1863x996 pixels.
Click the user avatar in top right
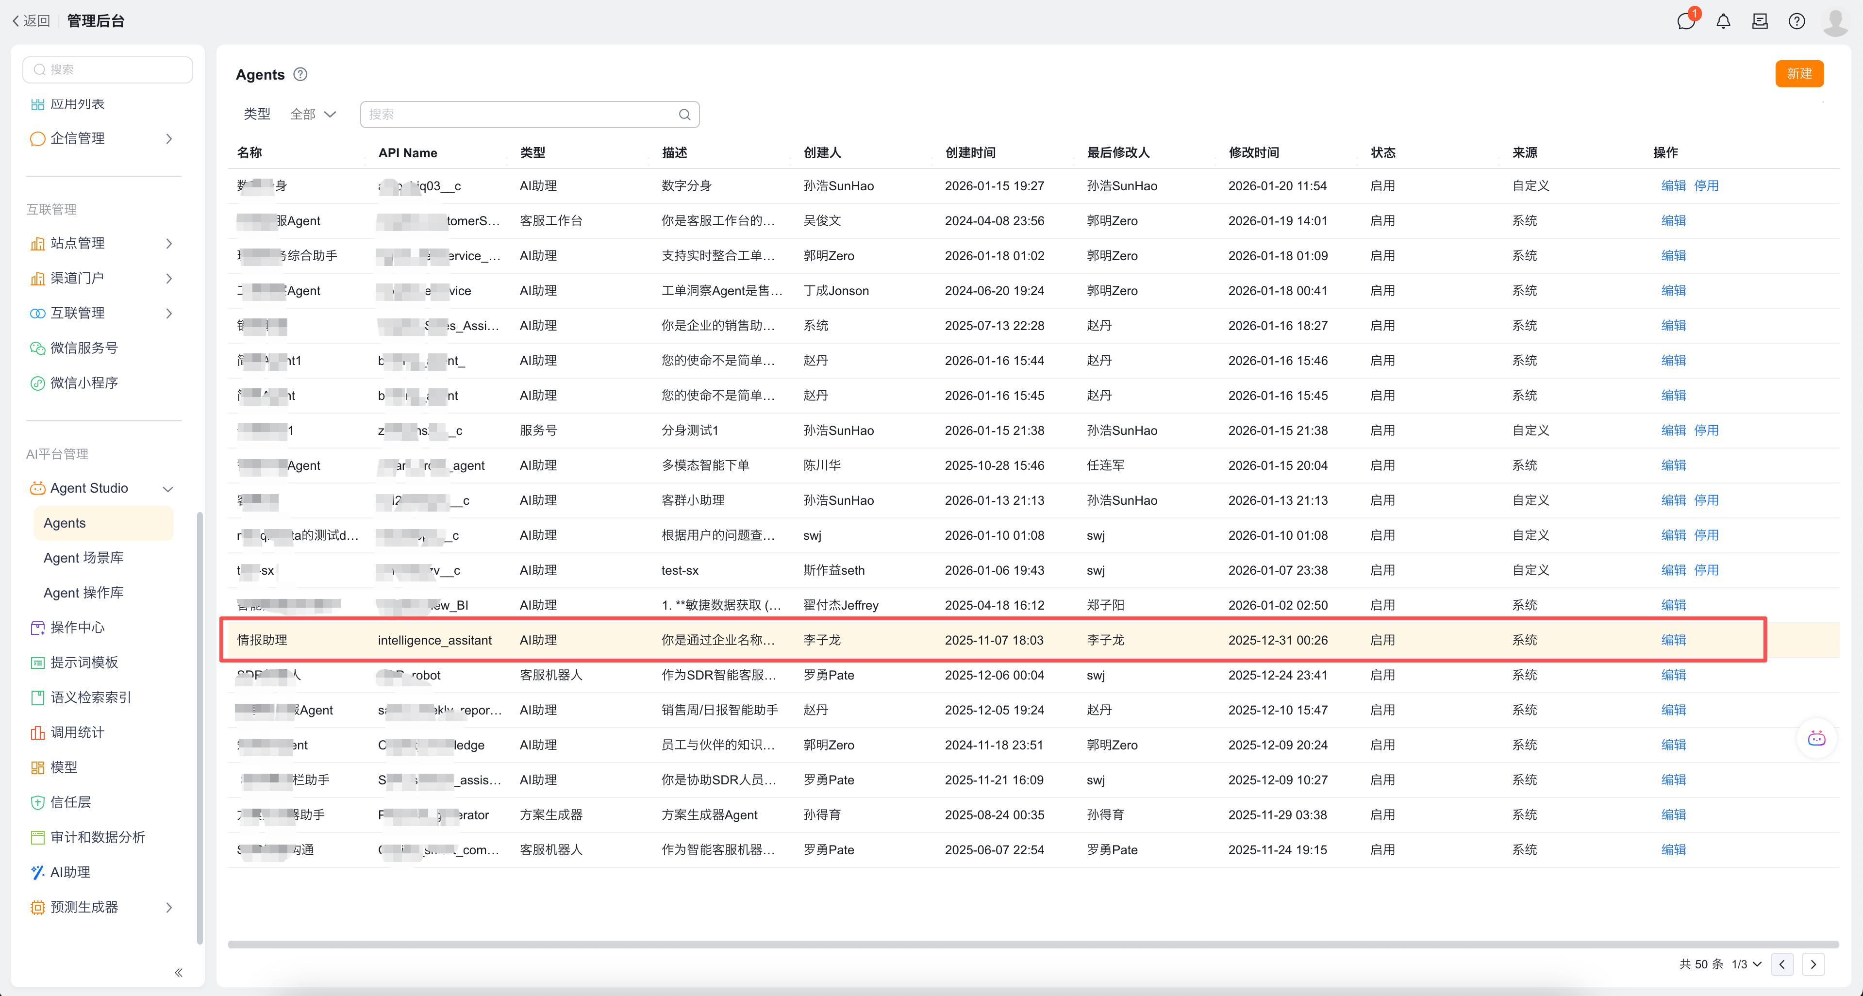[1835, 21]
